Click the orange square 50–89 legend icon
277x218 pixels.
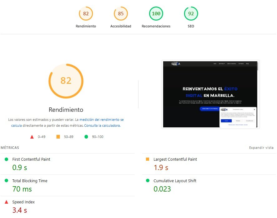(58, 137)
